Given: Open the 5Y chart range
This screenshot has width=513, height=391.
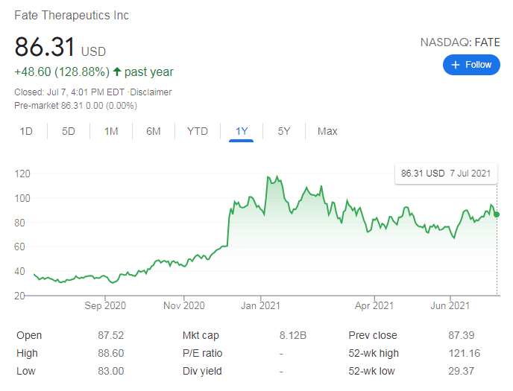Looking at the screenshot, I should pyautogui.click(x=284, y=131).
